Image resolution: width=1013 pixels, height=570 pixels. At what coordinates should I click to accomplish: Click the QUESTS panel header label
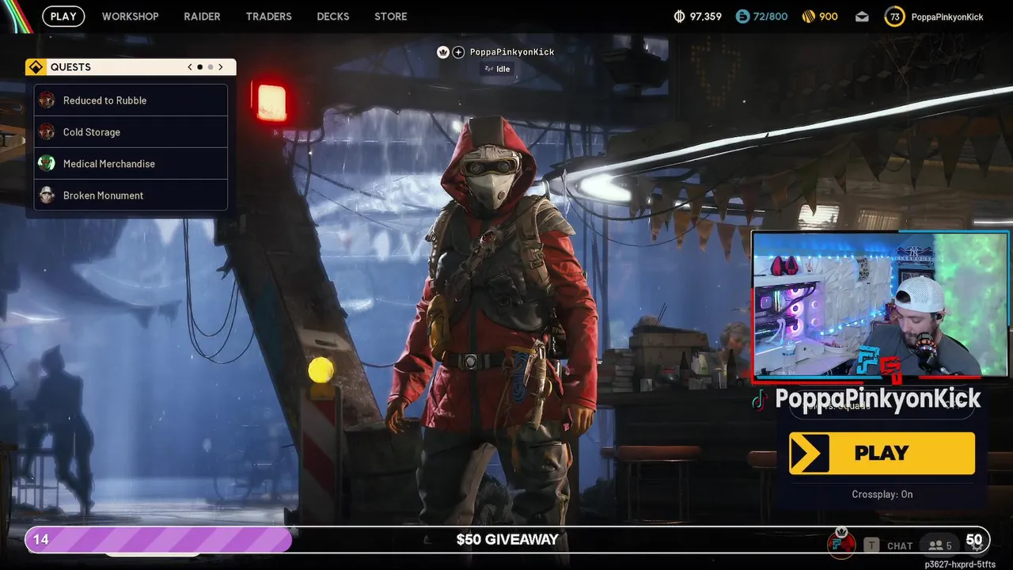[x=70, y=67]
